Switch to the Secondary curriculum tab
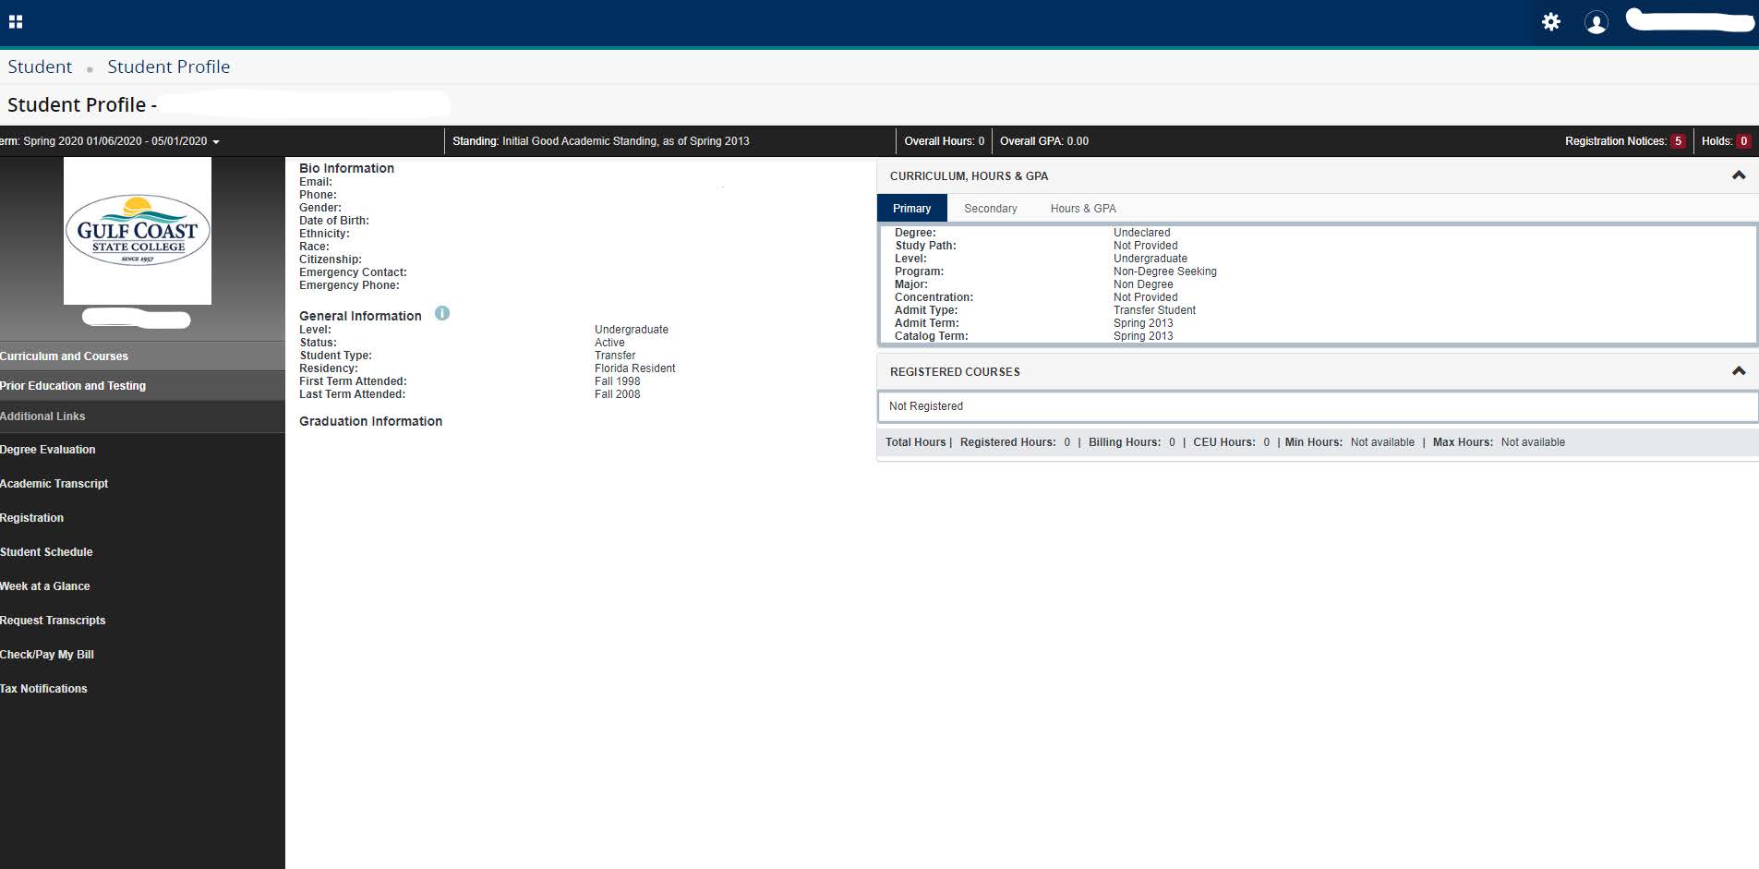1759x869 pixels. (990, 208)
